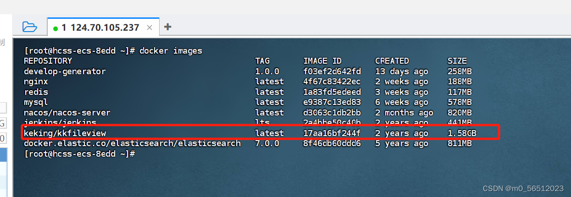Image resolution: width=571 pixels, height=197 pixels.
Task: Click the mysql repository name
Action: pyautogui.click(x=36, y=102)
